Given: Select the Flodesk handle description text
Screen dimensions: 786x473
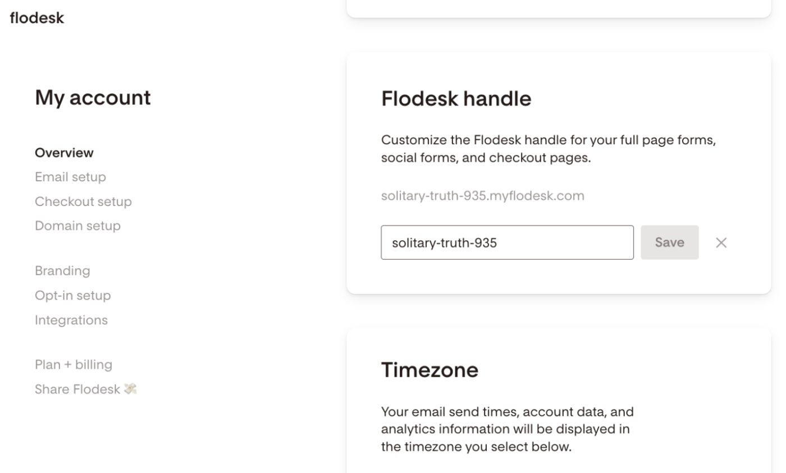Looking at the screenshot, I should [548, 149].
